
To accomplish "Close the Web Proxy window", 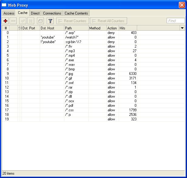I will coord(182,5).
